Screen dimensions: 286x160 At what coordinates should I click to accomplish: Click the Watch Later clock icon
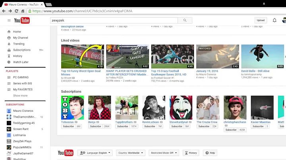(x=9, y=62)
